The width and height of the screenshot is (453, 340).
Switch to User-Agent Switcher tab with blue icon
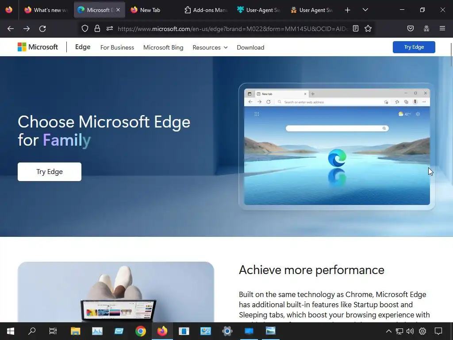259,10
